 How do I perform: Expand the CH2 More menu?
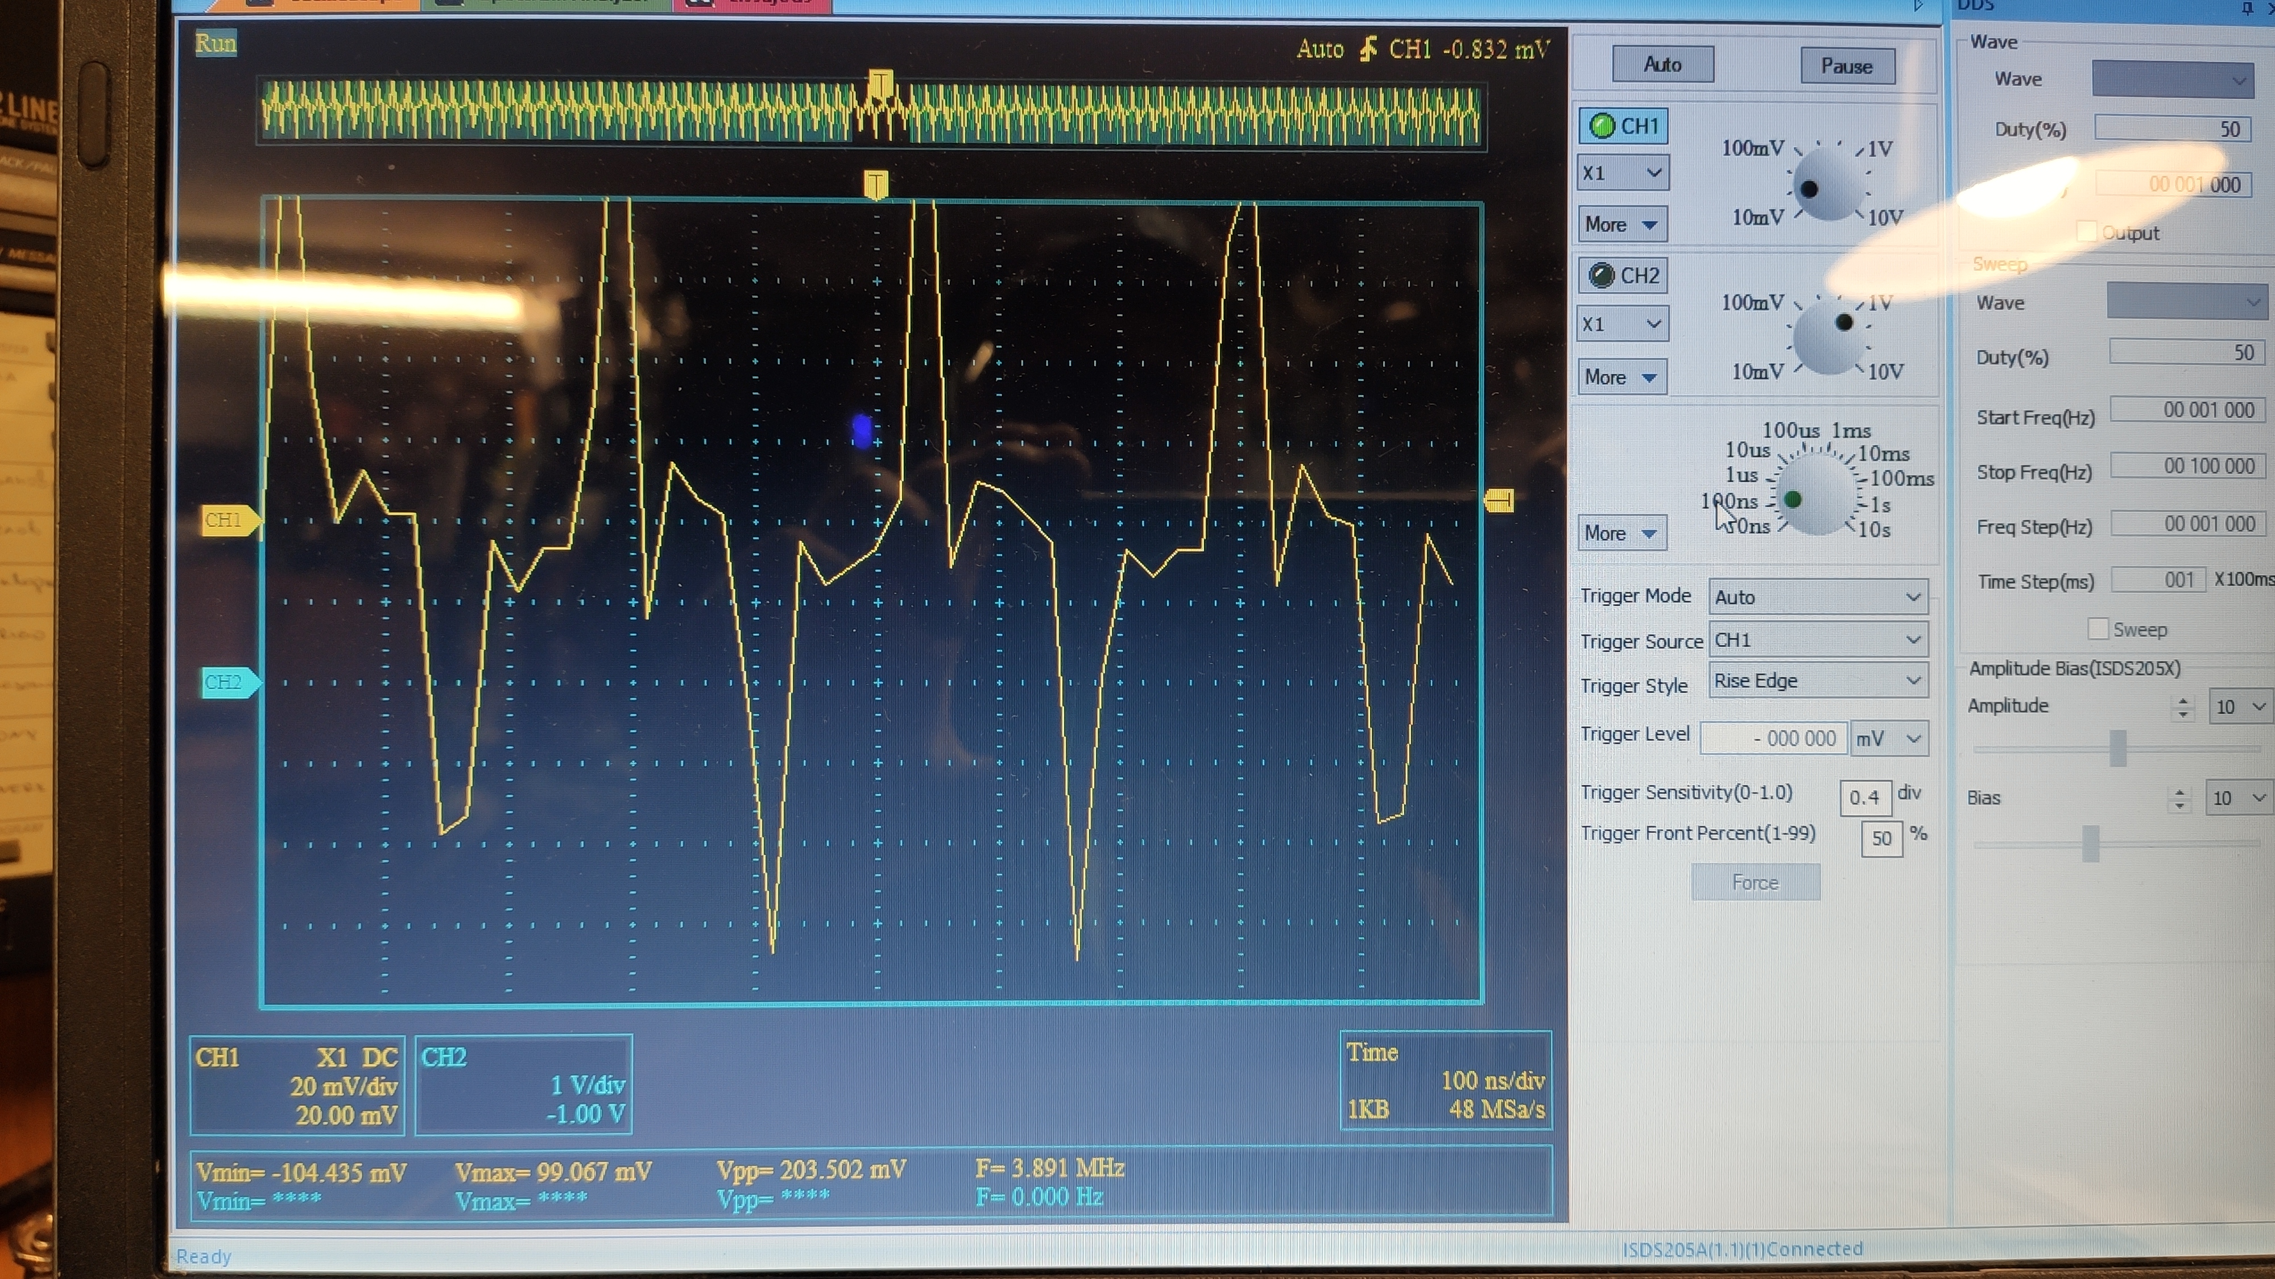point(1622,377)
